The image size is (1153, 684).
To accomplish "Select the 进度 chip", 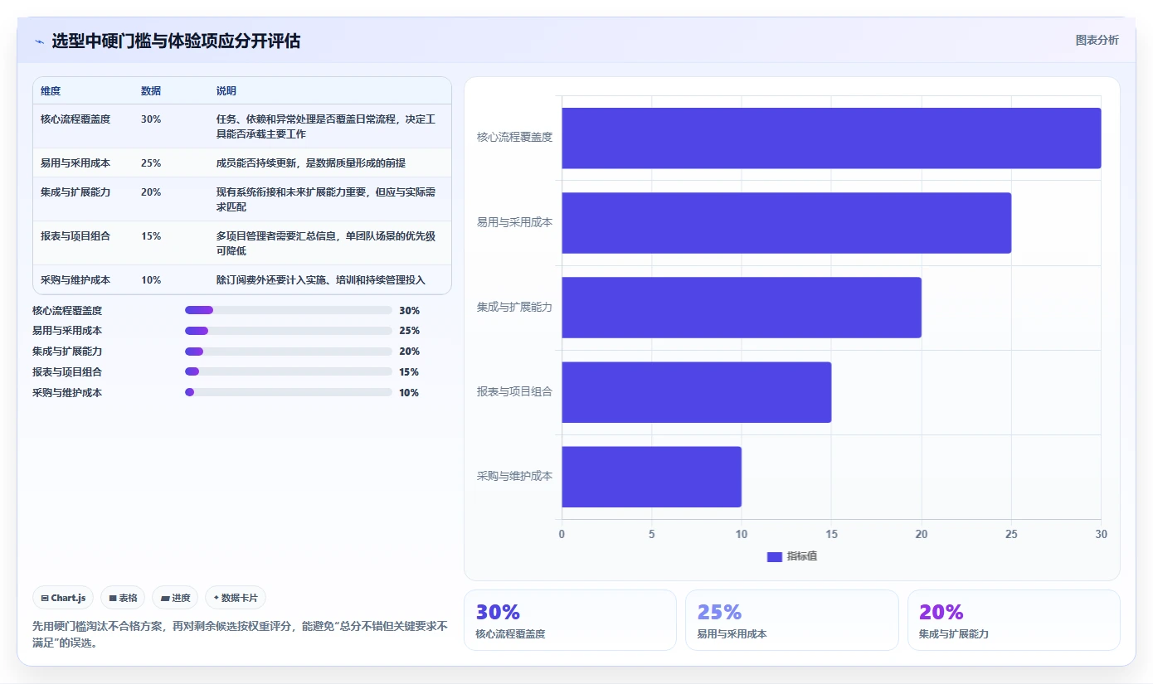I will coord(175,598).
